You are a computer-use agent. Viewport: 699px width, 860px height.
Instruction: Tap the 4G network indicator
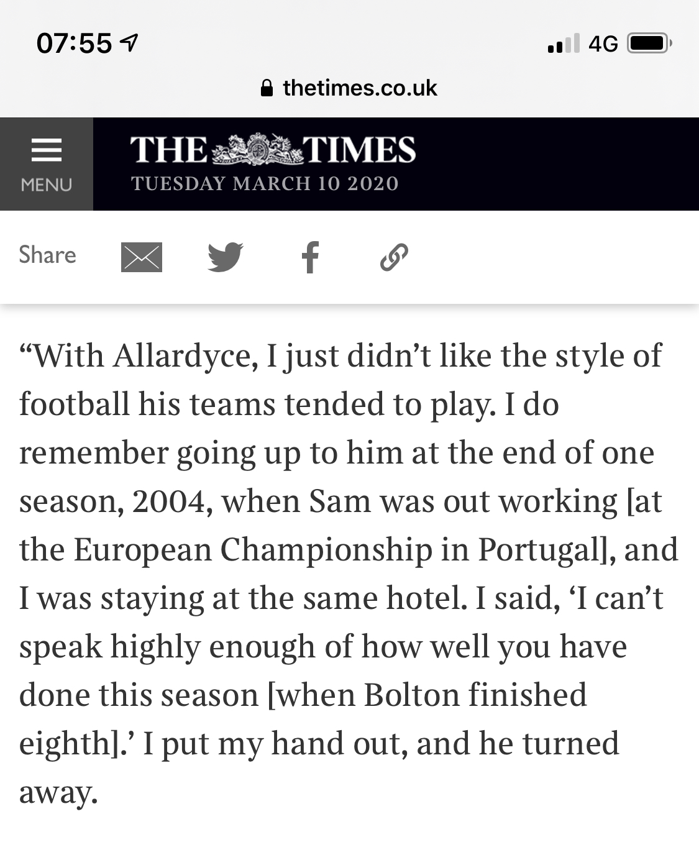(x=603, y=43)
